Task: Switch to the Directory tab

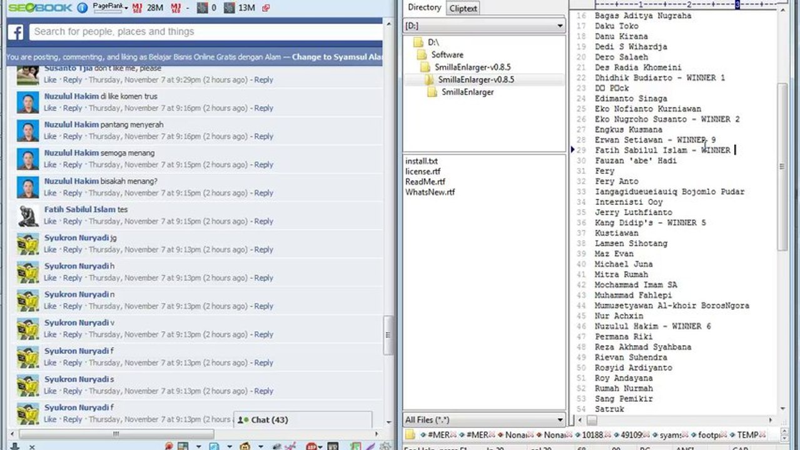Action: pos(424,7)
